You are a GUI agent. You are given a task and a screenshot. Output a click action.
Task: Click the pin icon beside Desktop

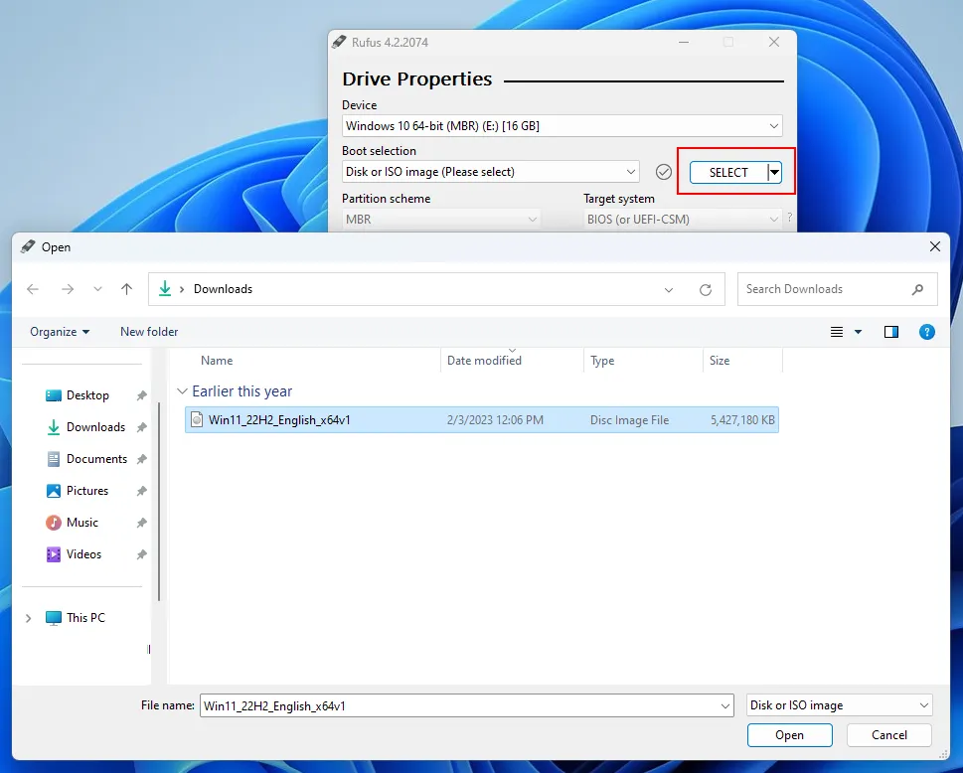[x=142, y=395]
